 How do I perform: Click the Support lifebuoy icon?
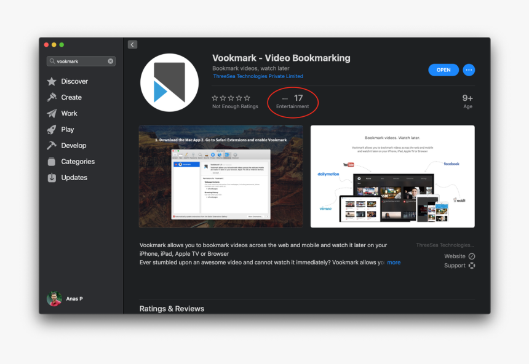(472, 266)
